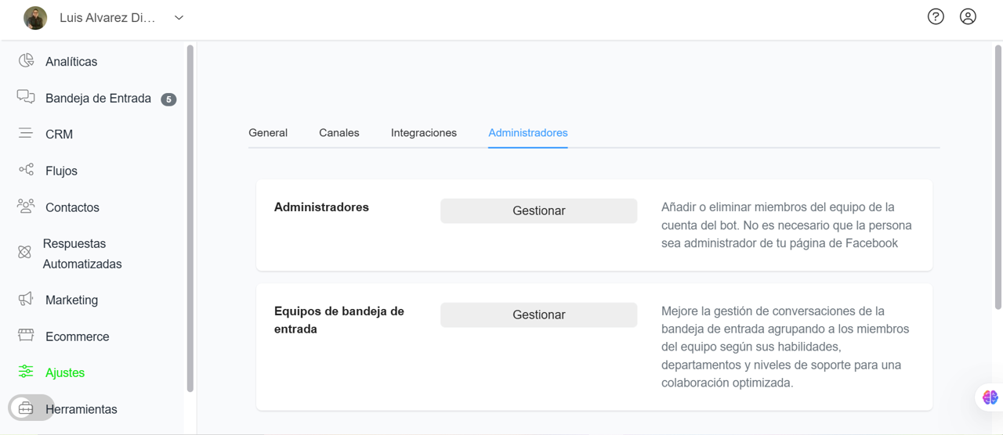
Task: Open the Contactos people icon
Action: 26,207
